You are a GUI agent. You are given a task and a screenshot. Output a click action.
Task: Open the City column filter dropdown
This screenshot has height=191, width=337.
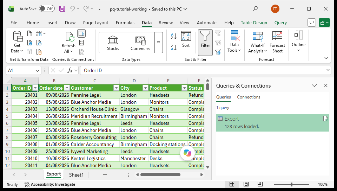pyautogui.click(x=145, y=88)
